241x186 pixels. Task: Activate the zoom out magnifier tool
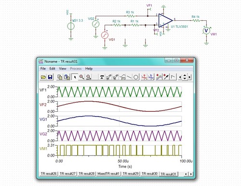89,77
